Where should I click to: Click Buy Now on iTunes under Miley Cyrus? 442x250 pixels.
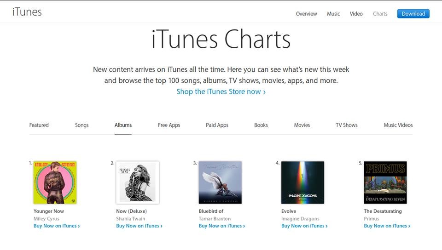(57, 226)
